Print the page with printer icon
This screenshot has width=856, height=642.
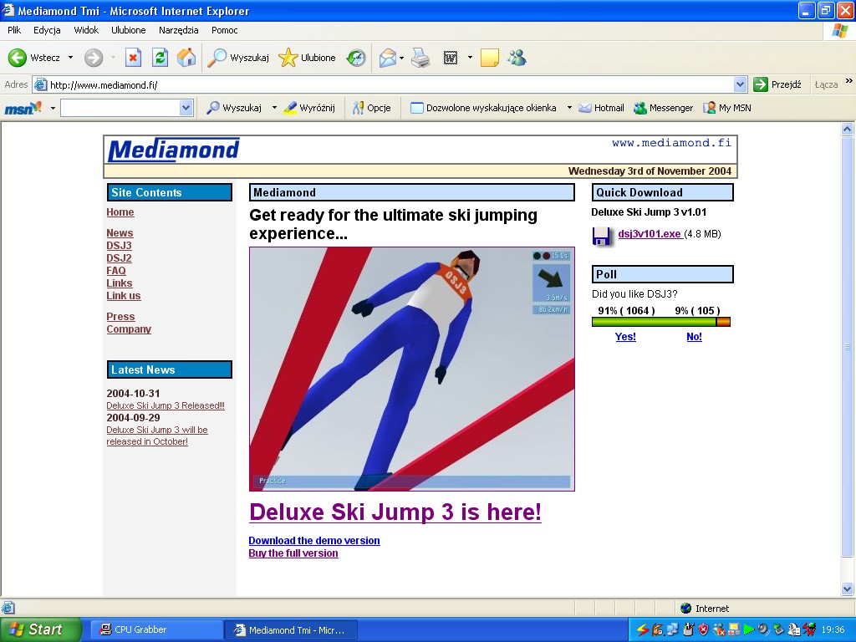420,58
